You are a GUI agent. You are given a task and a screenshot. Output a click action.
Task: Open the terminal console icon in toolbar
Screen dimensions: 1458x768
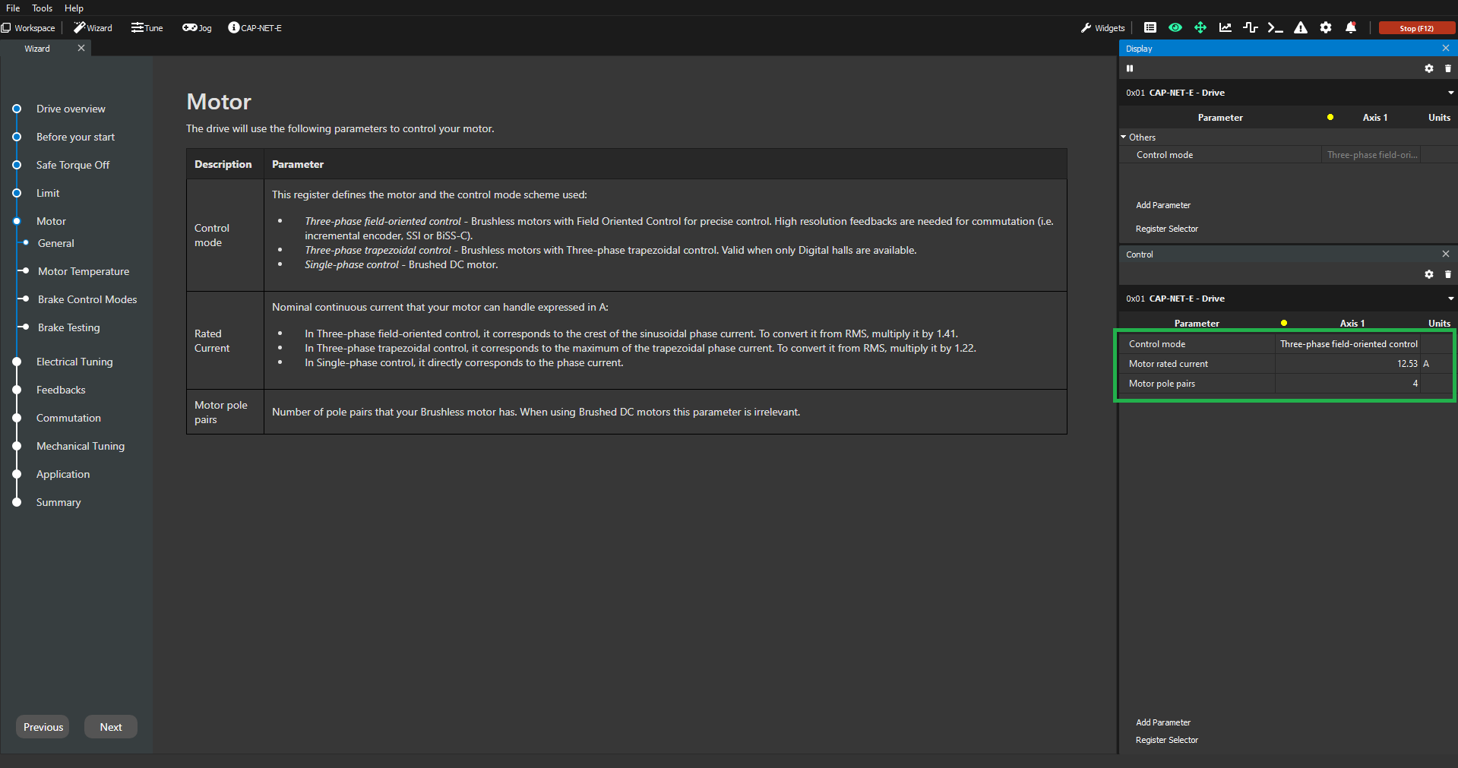[x=1275, y=28]
